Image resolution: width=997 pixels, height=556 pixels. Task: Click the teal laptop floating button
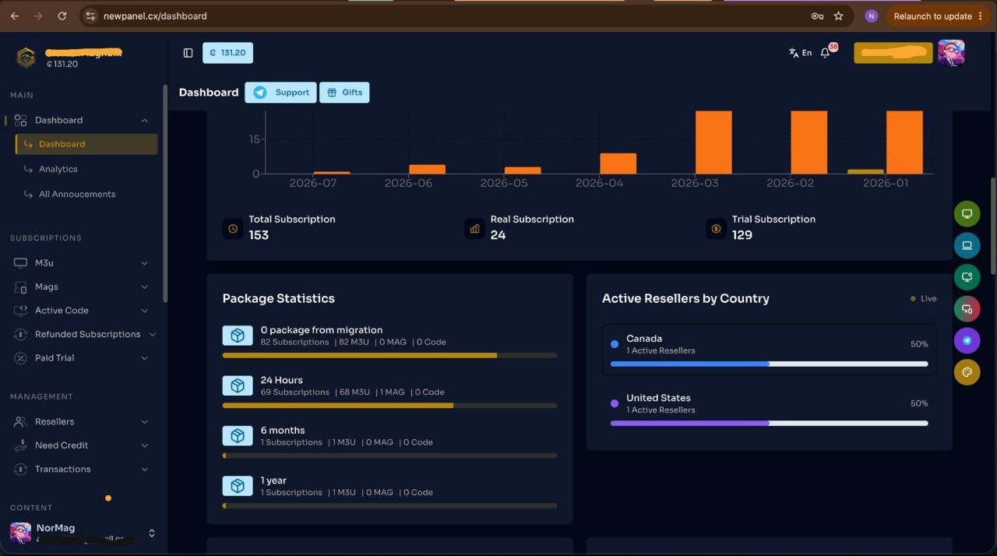[967, 245]
